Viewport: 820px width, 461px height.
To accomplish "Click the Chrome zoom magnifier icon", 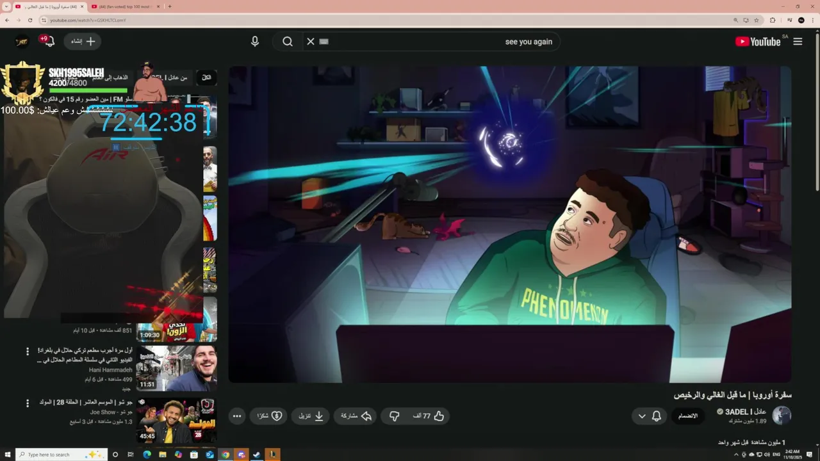I will click(736, 20).
